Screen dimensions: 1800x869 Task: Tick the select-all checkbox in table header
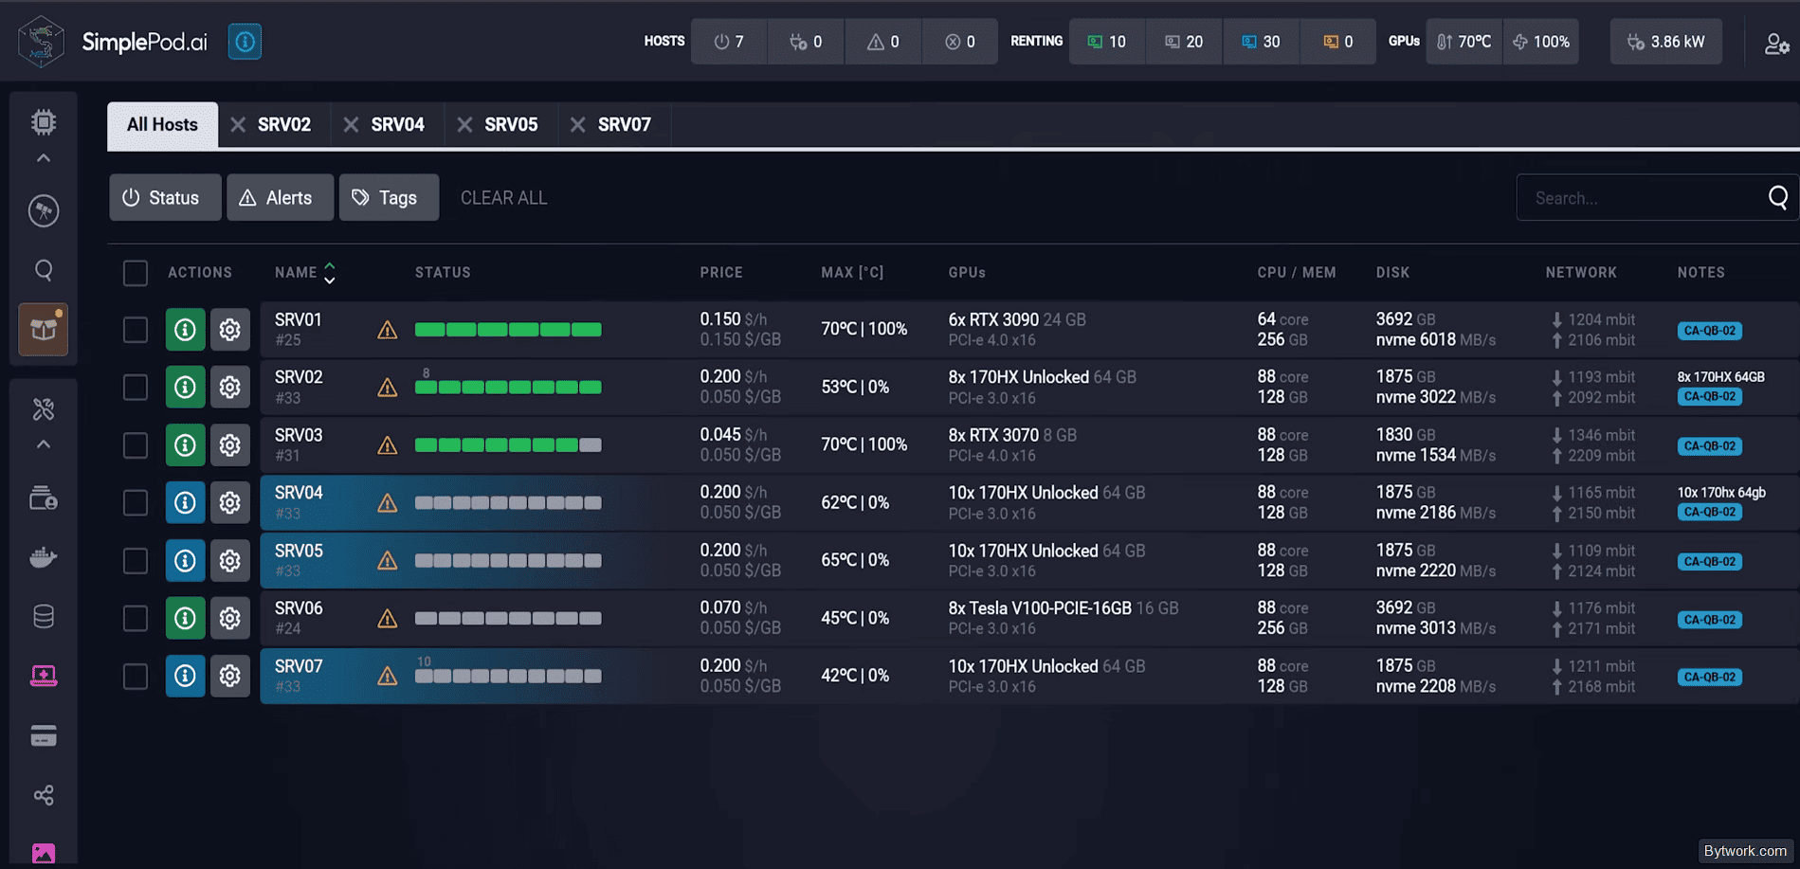click(x=136, y=274)
